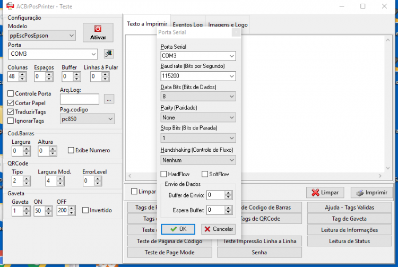The height and width of the screenshot is (267, 398).
Task: Click the ACBrPosPrinter app icon in title bar
Action: (10, 6)
